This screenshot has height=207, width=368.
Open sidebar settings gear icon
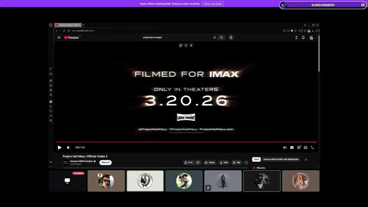51,120
